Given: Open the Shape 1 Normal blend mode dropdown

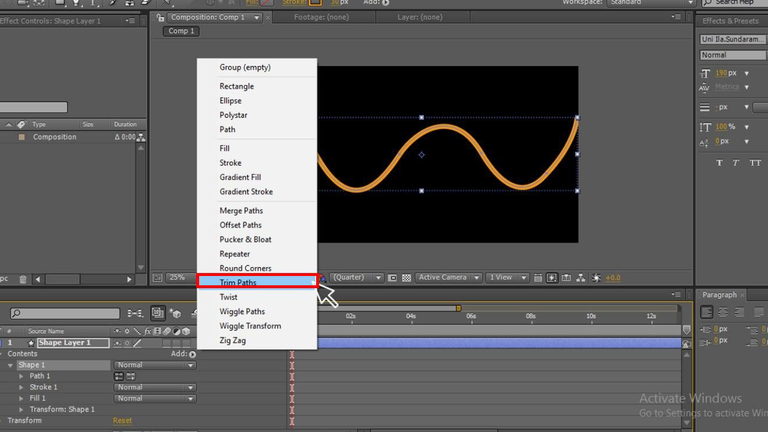Looking at the screenshot, I should [x=154, y=365].
